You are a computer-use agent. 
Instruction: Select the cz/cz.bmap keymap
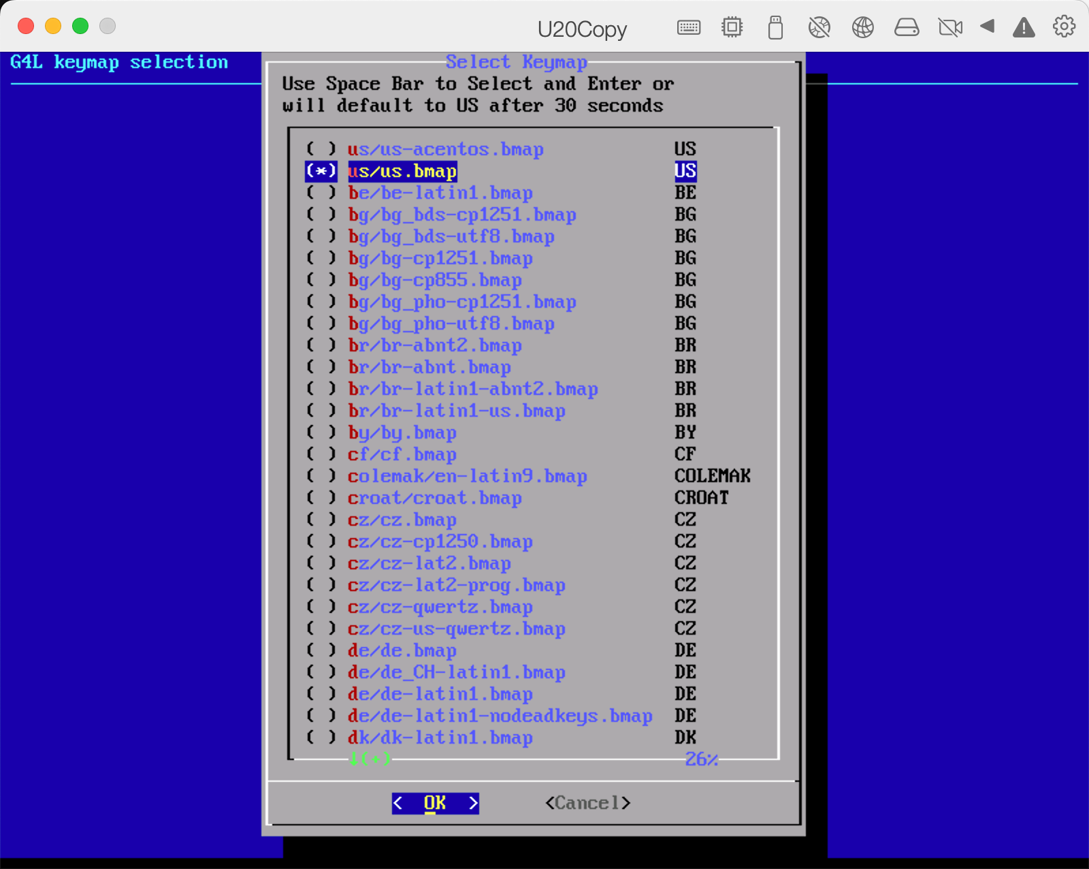[402, 520]
